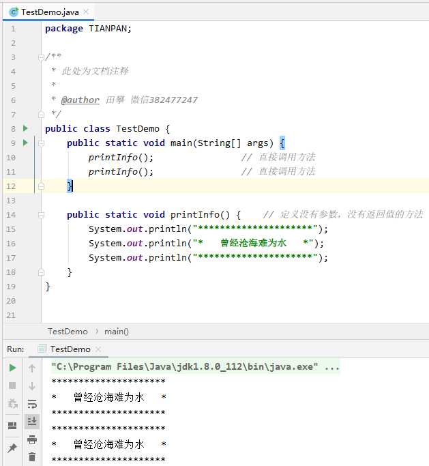429x466 pixels.
Task: Click package keyword on line 1
Action: 64,29
